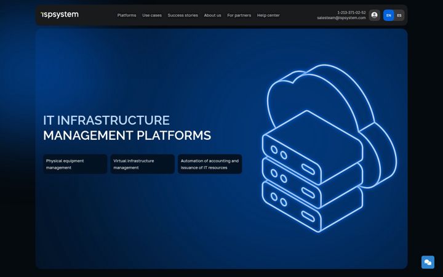
Task: Switch site language to ES
Action: 399,15
